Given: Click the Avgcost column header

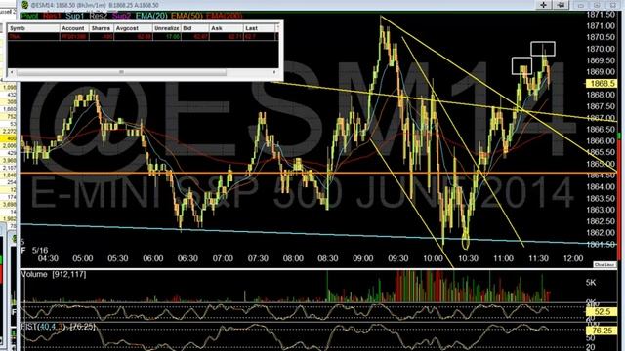Looking at the screenshot, I should 133,28.
